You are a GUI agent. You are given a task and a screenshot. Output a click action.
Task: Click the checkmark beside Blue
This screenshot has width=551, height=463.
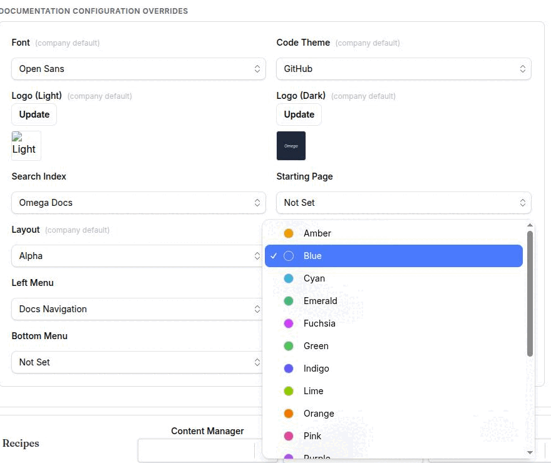pyautogui.click(x=274, y=256)
